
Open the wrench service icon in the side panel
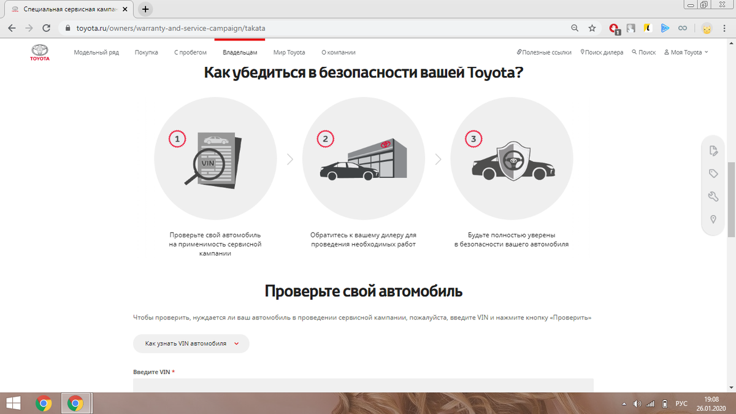pos(713,196)
